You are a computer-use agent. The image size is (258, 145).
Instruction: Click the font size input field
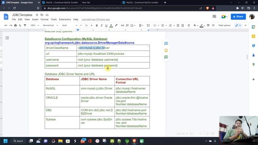click(86, 25)
